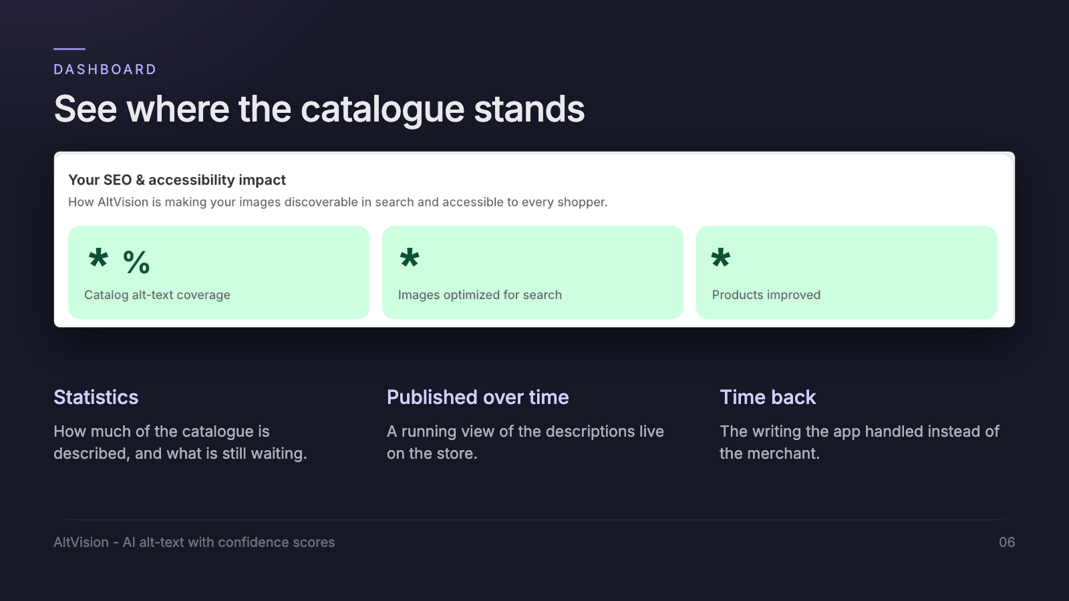Click the asterisk above Products improved
This screenshot has width=1069, height=601.
[x=721, y=258]
